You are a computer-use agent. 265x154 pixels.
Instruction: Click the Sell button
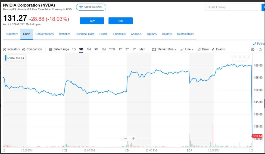point(120,21)
